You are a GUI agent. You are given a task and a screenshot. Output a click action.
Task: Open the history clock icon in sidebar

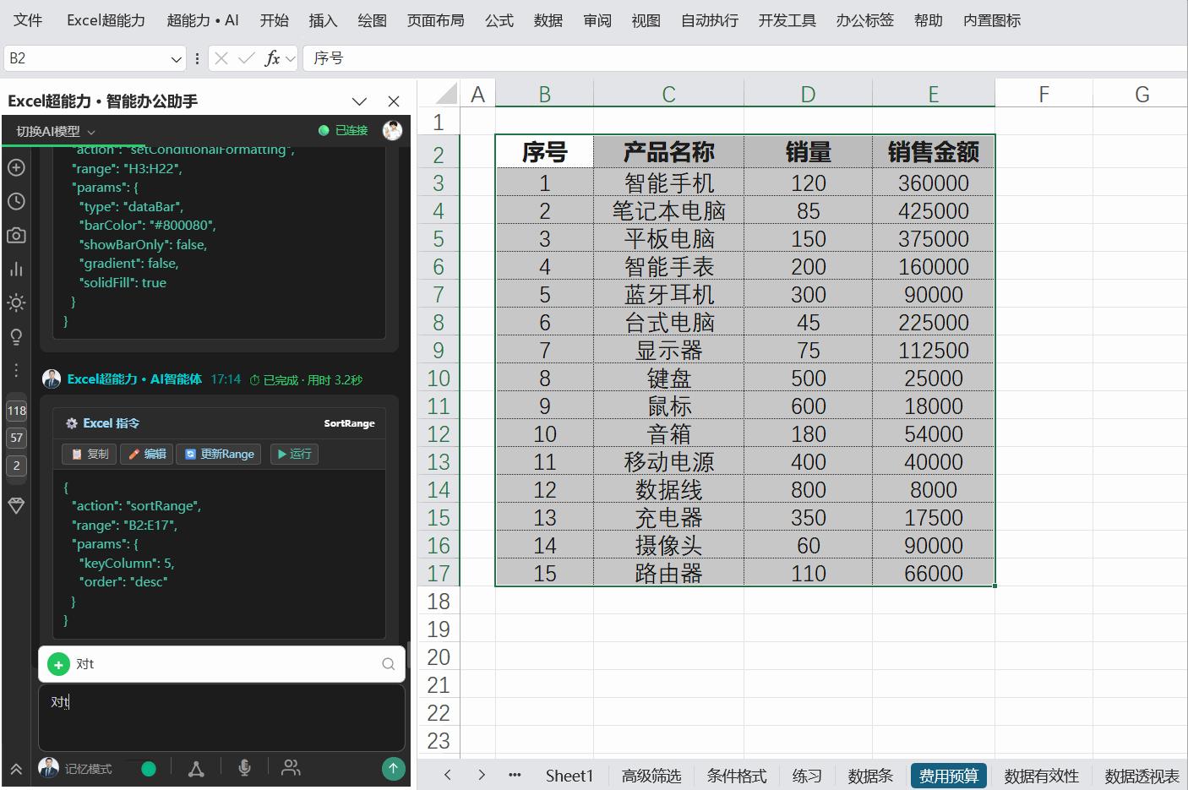pos(16,201)
